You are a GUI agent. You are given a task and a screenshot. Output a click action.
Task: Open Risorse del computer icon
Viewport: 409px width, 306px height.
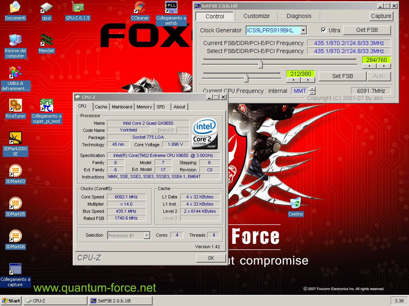[15, 40]
